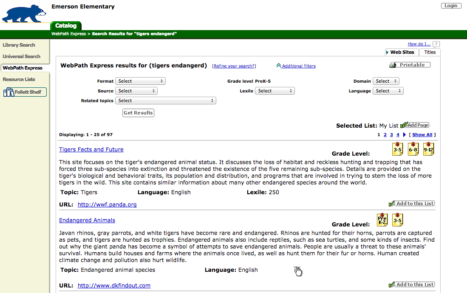Image resolution: width=467 pixels, height=293 pixels.
Task: Open the Tigers Facts and Future link
Action: coord(91,150)
